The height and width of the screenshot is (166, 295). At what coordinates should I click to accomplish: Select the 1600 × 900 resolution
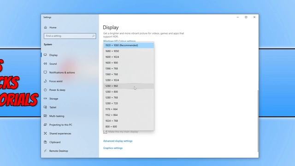(129, 63)
